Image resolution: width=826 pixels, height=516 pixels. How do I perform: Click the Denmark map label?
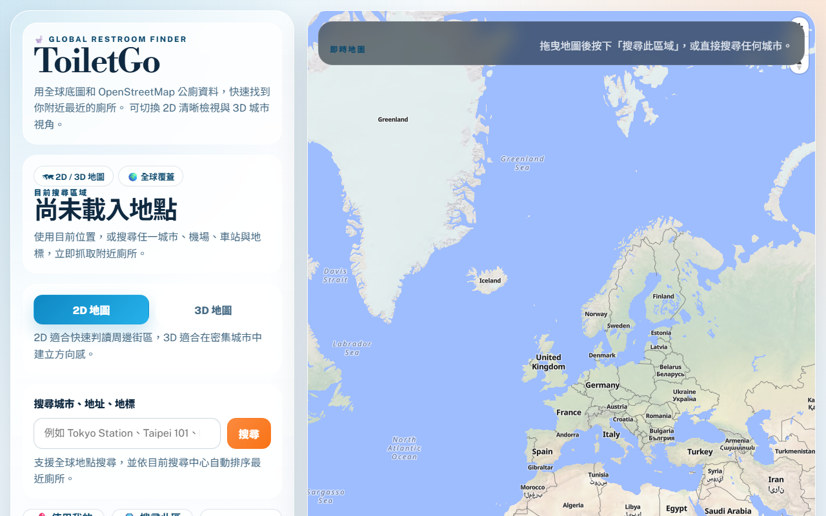point(602,355)
